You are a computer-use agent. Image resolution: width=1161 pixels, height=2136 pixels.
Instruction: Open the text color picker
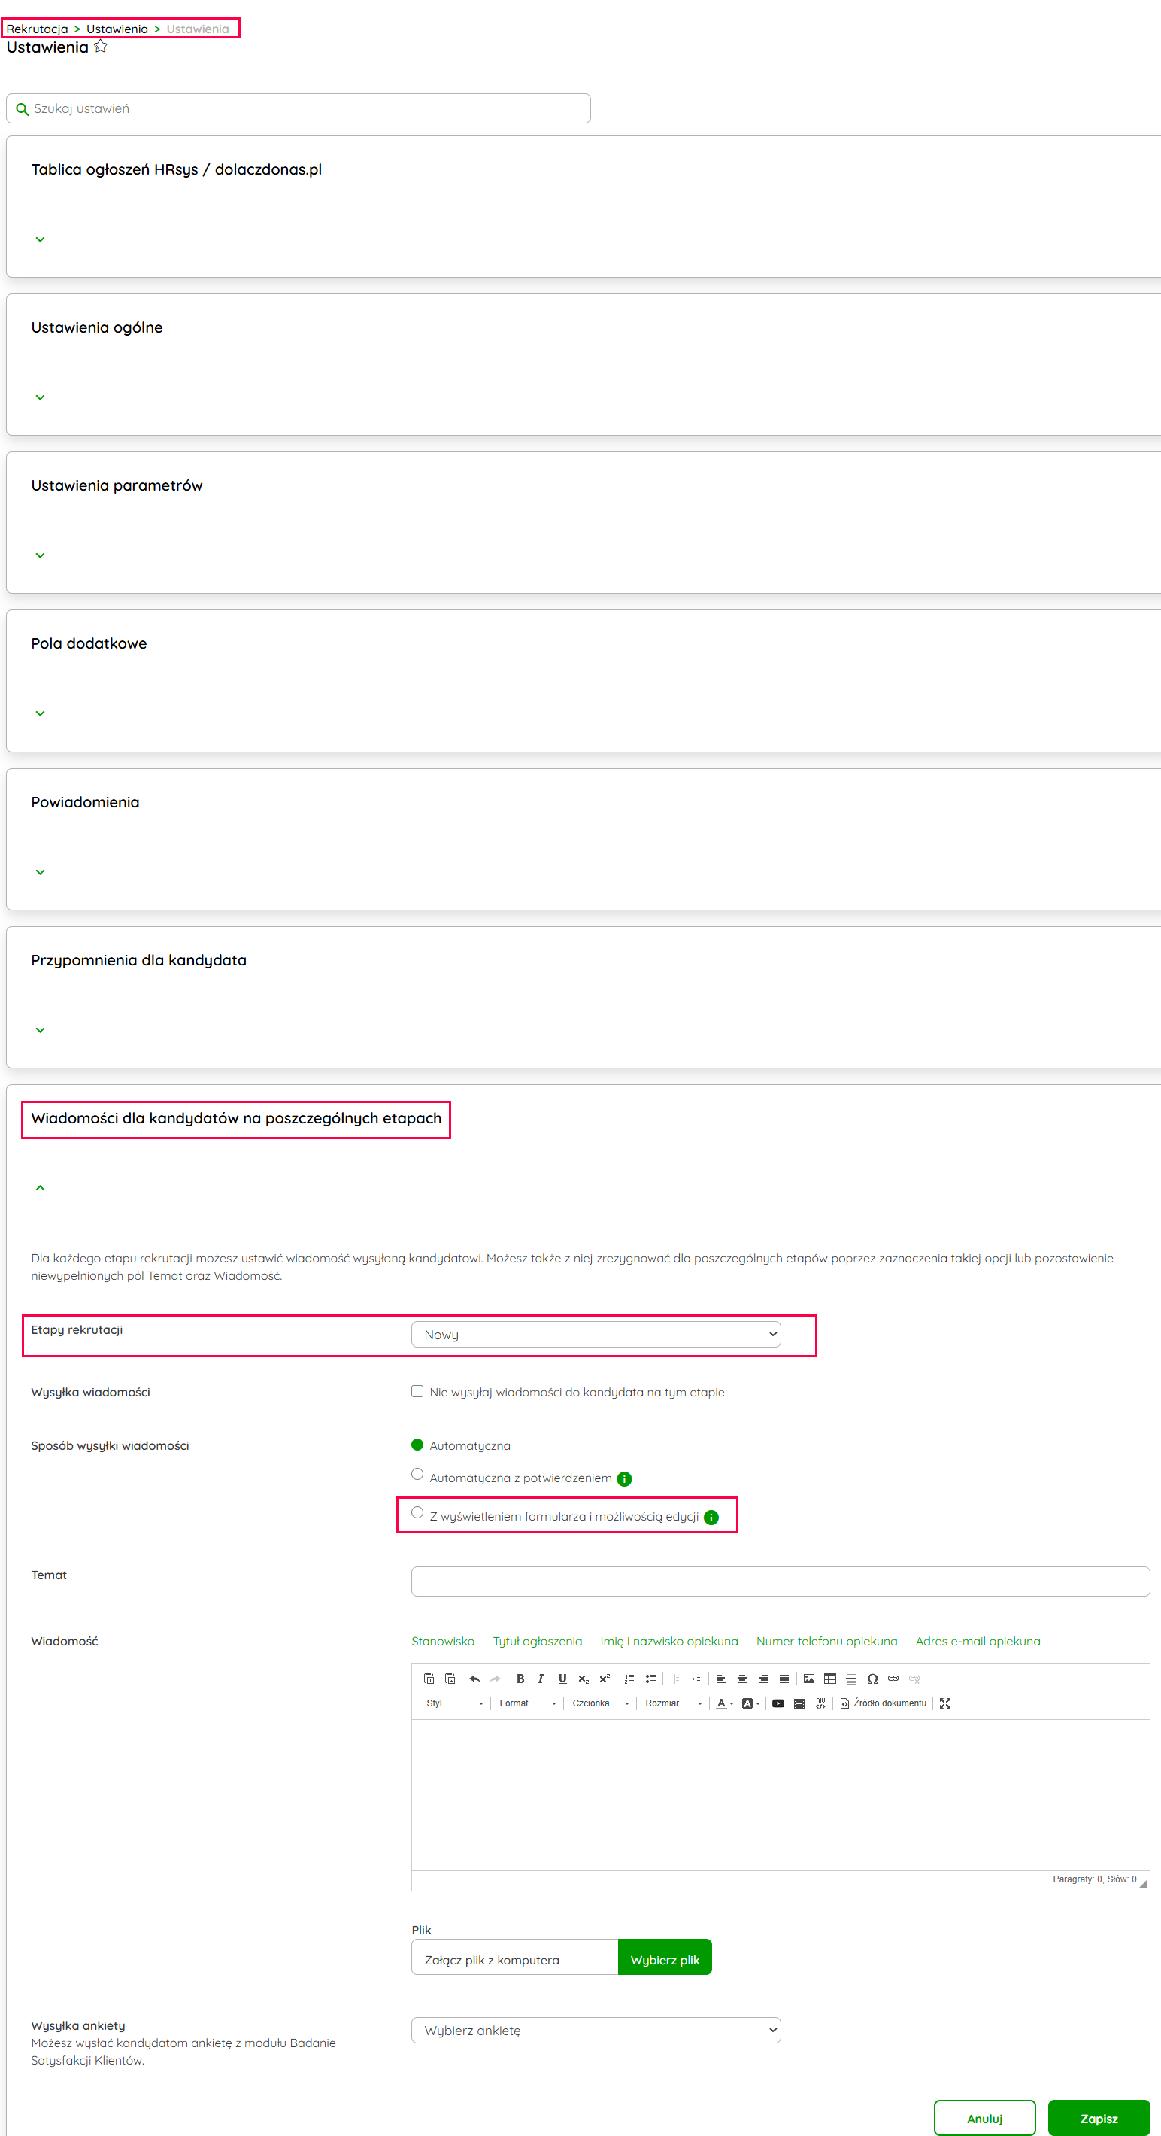722,1703
